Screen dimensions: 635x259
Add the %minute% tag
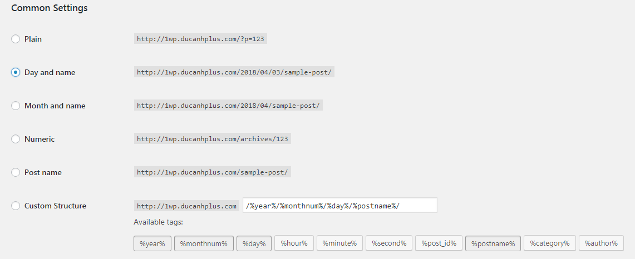click(339, 243)
